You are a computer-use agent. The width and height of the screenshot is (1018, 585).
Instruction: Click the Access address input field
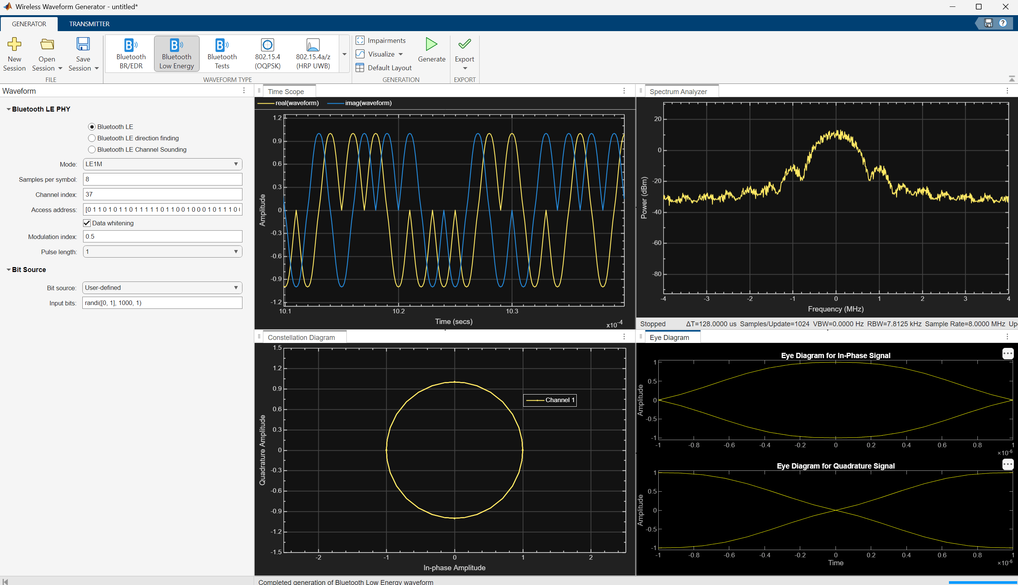[x=162, y=209]
